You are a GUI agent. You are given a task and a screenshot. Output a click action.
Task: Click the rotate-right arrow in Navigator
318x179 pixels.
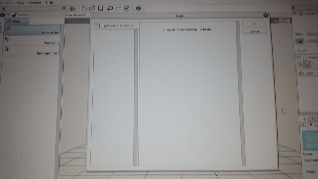tap(304, 51)
